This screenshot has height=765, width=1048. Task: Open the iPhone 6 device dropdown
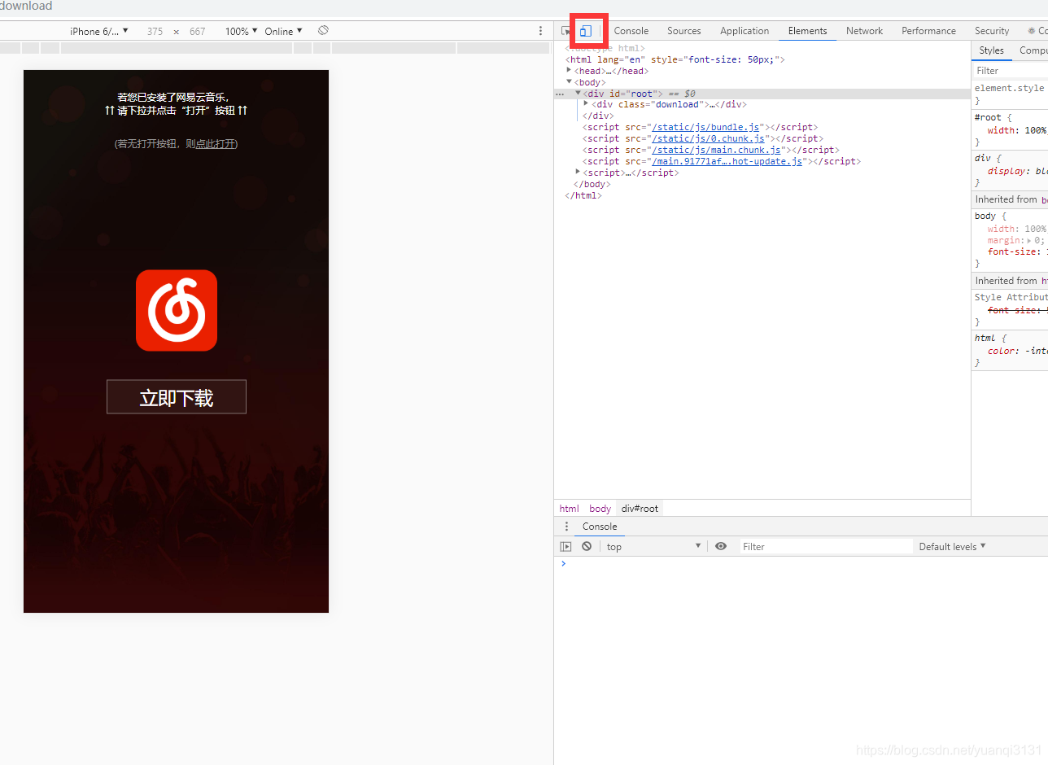point(98,31)
